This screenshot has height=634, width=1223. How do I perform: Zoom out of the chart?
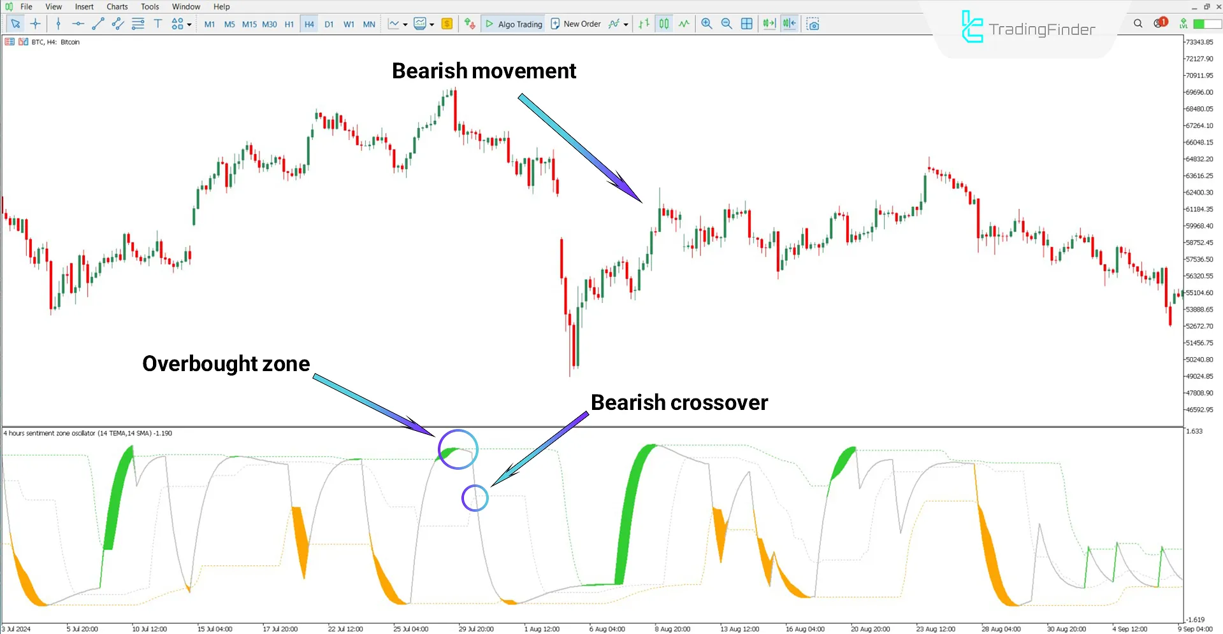(x=727, y=24)
